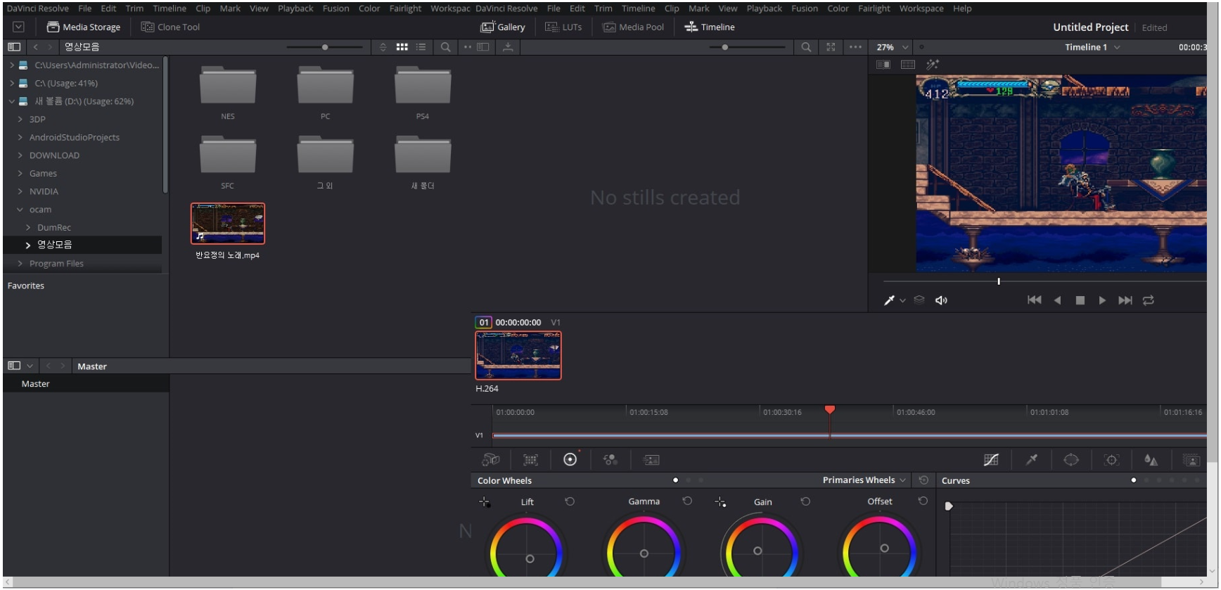Click the download icon in Media Storage toolbar
Image resolution: width=1221 pixels, height=590 pixels.
[508, 47]
